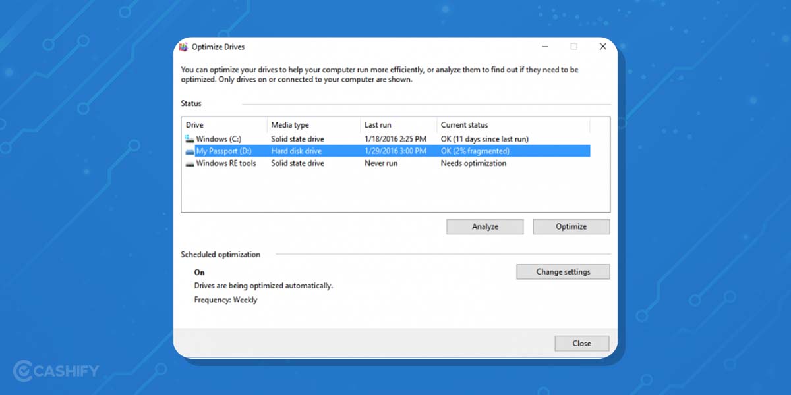Click the Optimize button
This screenshot has width=791, height=395.
tap(571, 226)
